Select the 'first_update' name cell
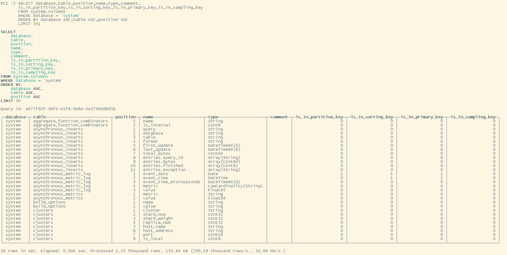Viewport: 507px width, 255px height. tap(158, 145)
